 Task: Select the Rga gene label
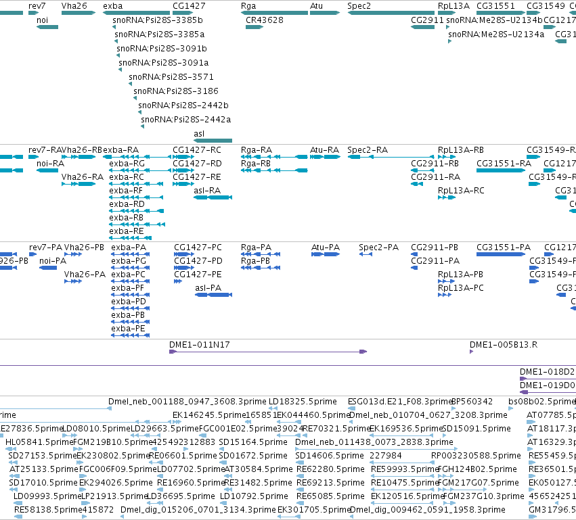(x=248, y=6)
